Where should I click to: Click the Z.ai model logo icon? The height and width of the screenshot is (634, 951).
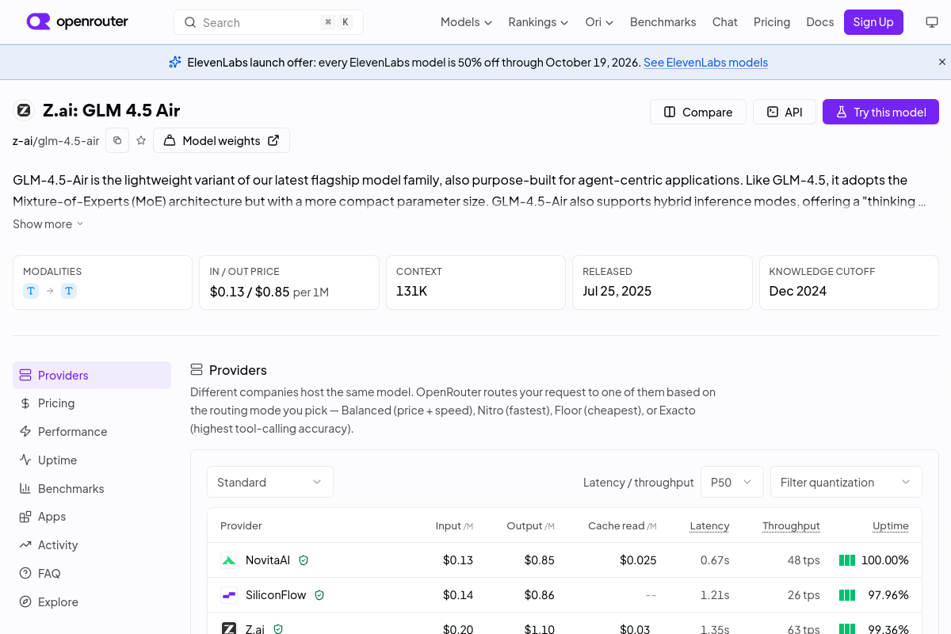click(24, 110)
